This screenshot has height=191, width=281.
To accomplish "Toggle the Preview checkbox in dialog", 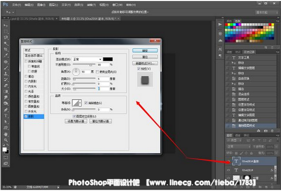I will (138, 69).
